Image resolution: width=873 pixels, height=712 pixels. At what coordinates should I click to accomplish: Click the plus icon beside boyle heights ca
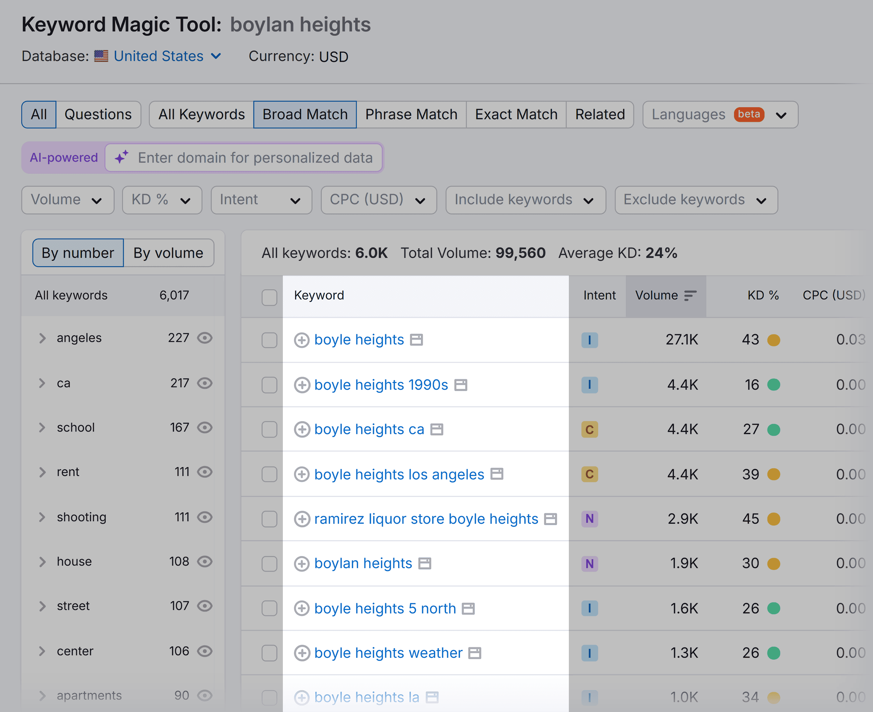click(302, 430)
